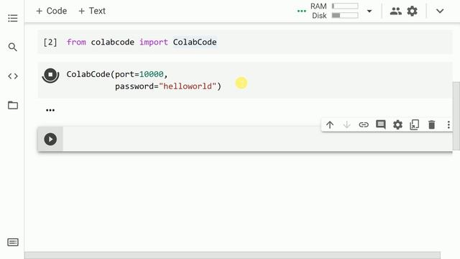Open the find and replace search icon
This screenshot has height=259, width=460.
[x=13, y=47]
